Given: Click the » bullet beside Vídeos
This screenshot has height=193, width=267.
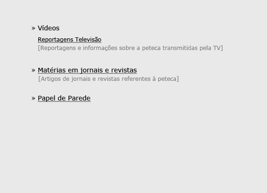Looking at the screenshot, I should tap(33, 28).
